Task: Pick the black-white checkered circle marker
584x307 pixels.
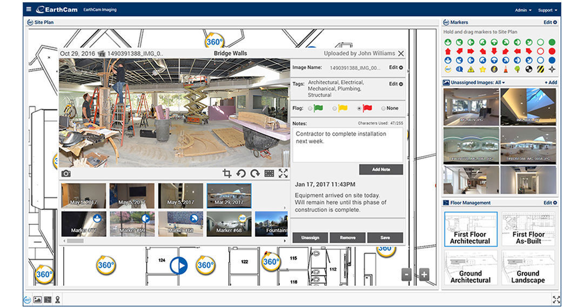Action: pos(529,69)
